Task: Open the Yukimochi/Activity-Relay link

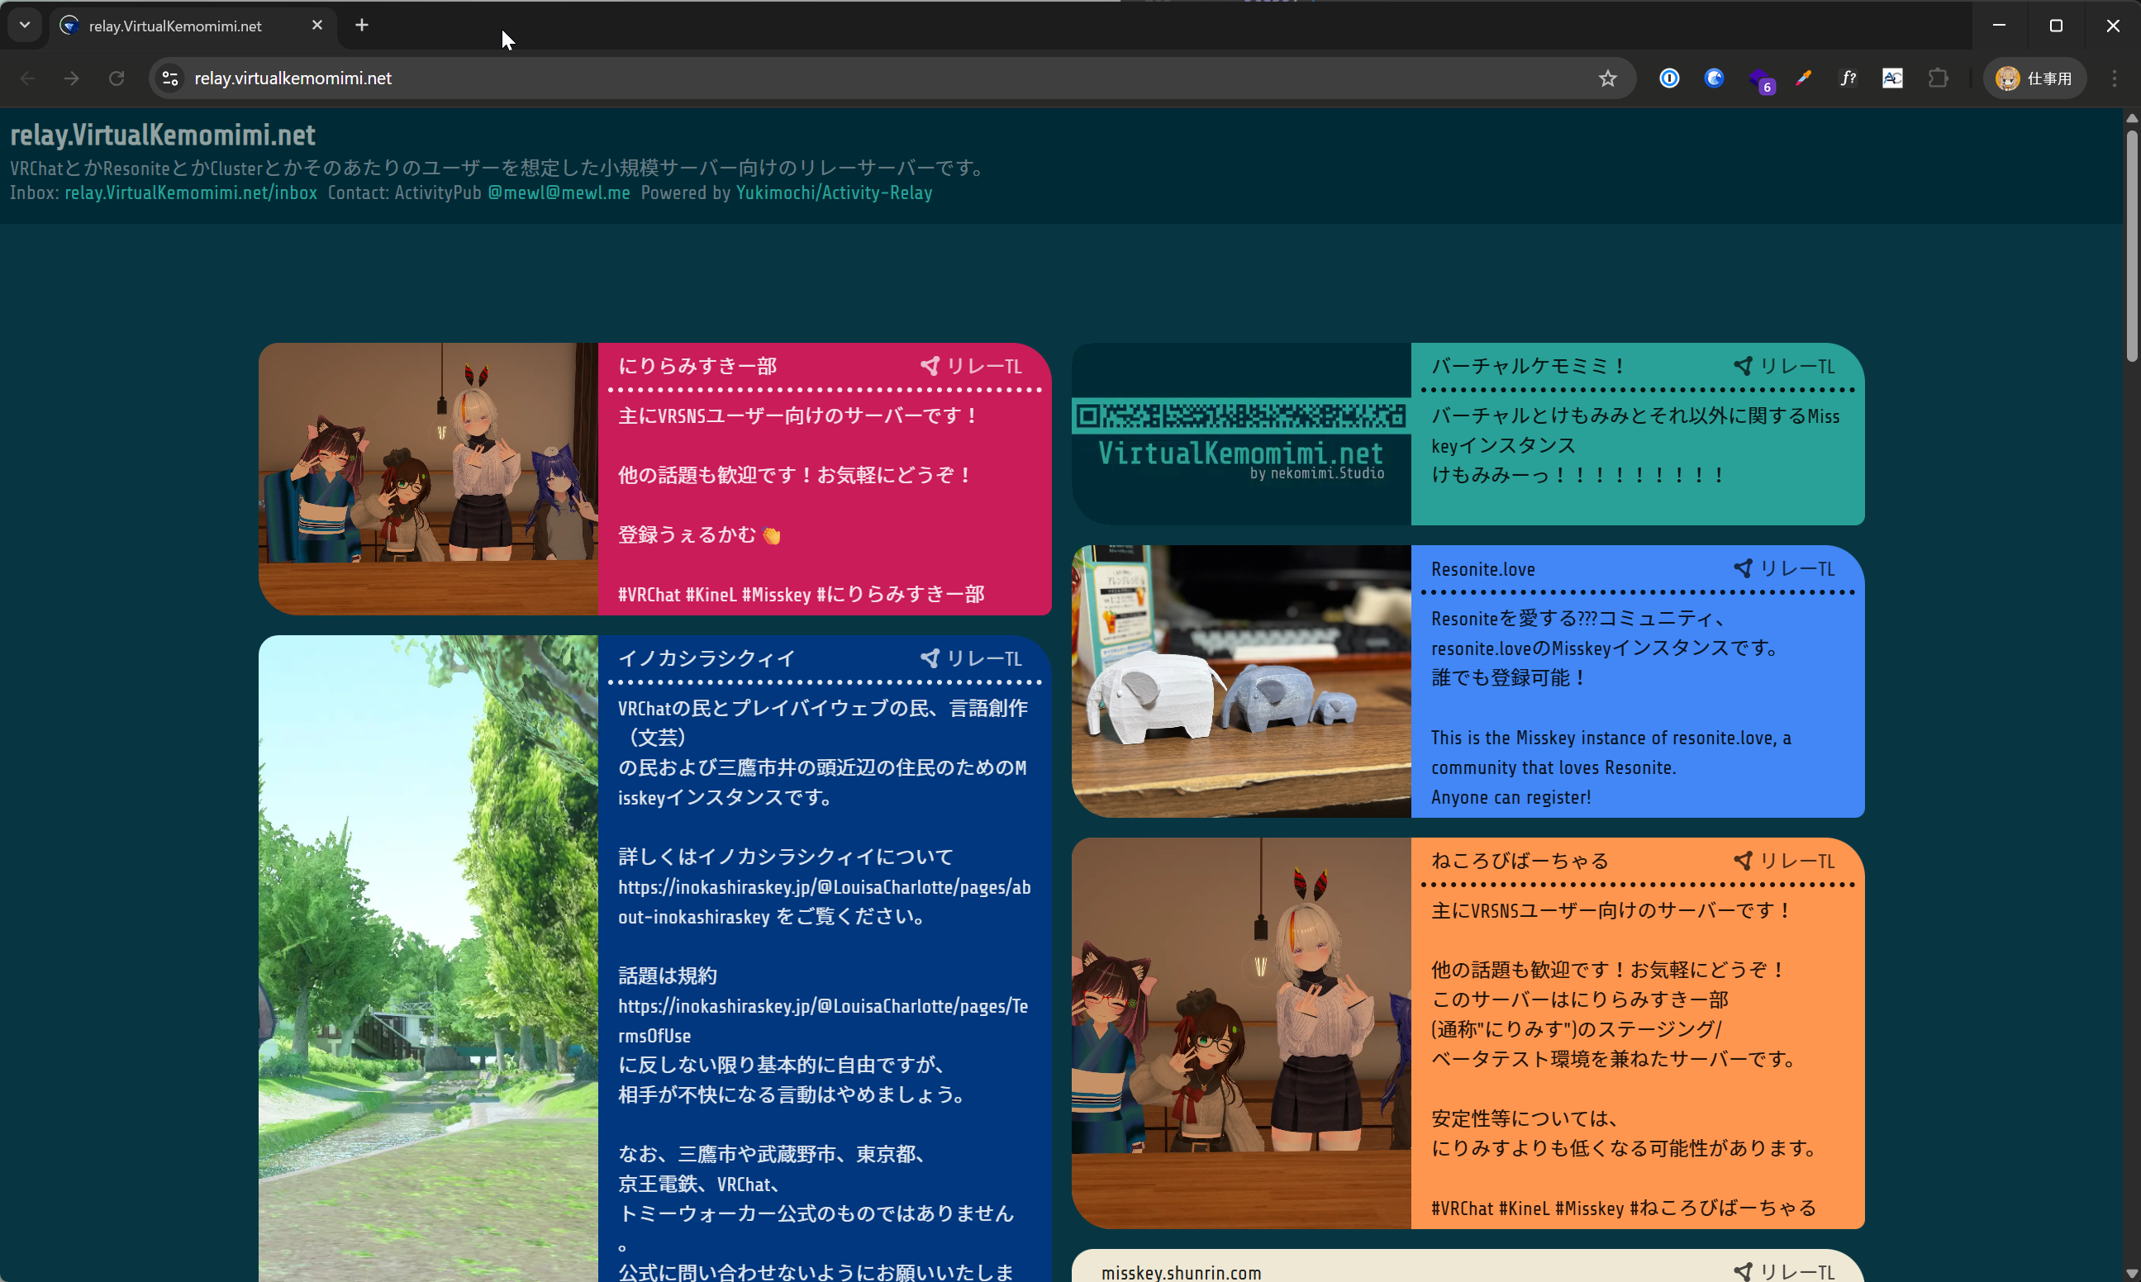Action: pyautogui.click(x=834, y=192)
